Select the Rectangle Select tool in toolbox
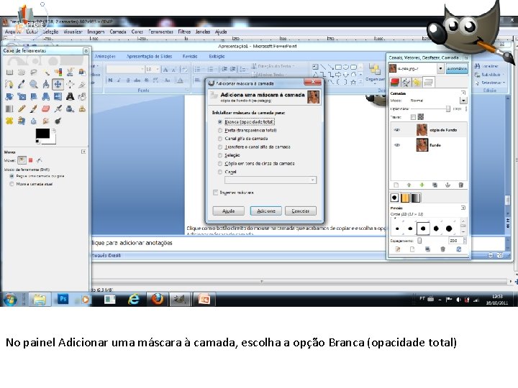The height and width of the screenshot is (388, 518). 9,73
